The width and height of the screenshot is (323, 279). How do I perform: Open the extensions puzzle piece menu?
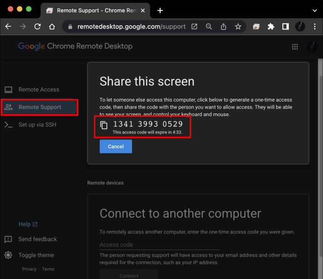coord(271,26)
